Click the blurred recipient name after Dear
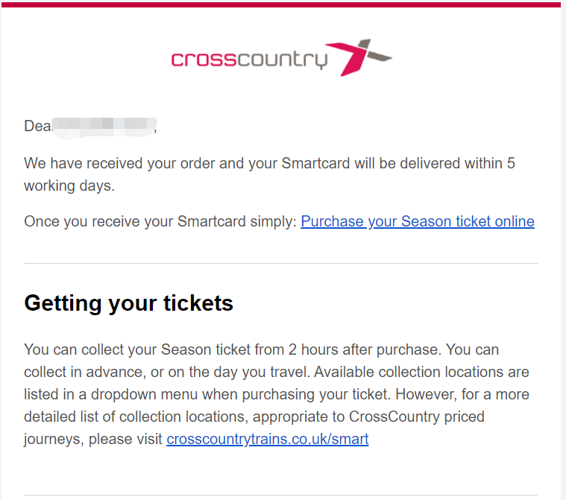 104,127
